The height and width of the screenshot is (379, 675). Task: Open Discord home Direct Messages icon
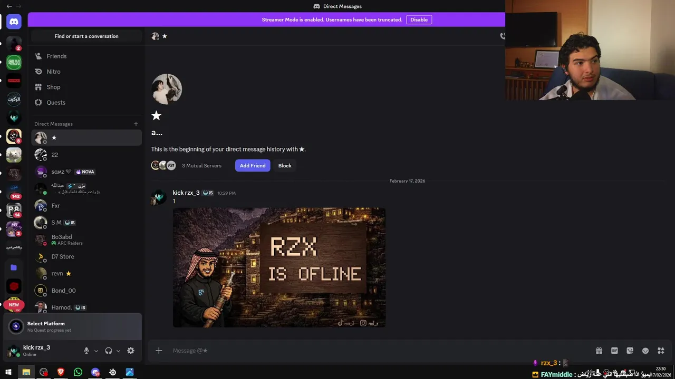(x=14, y=22)
